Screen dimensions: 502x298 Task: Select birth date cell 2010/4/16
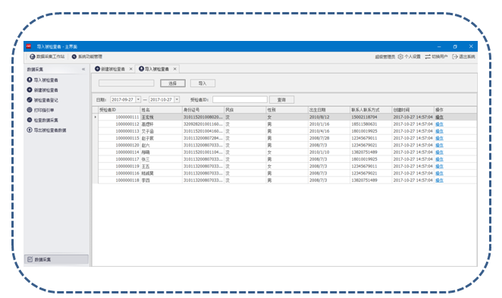click(329, 131)
